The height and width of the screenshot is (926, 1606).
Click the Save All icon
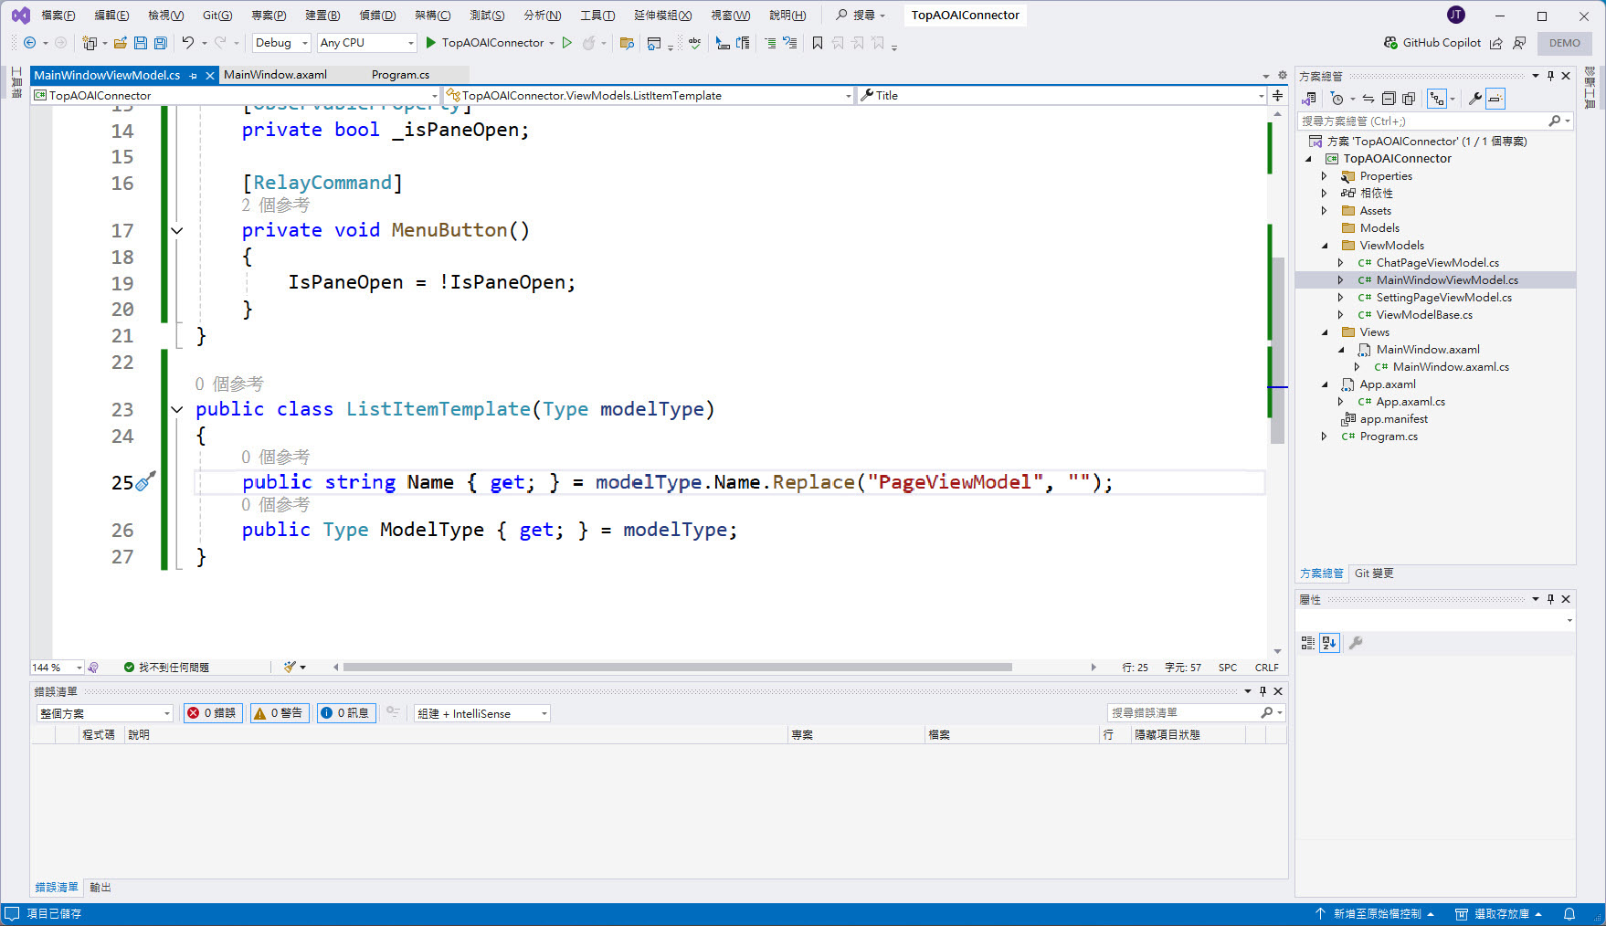pyautogui.click(x=161, y=43)
